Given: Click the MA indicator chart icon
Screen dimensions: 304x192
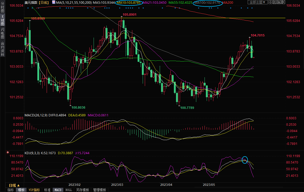Looking at the screenshot, I should [x=54, y=2].
